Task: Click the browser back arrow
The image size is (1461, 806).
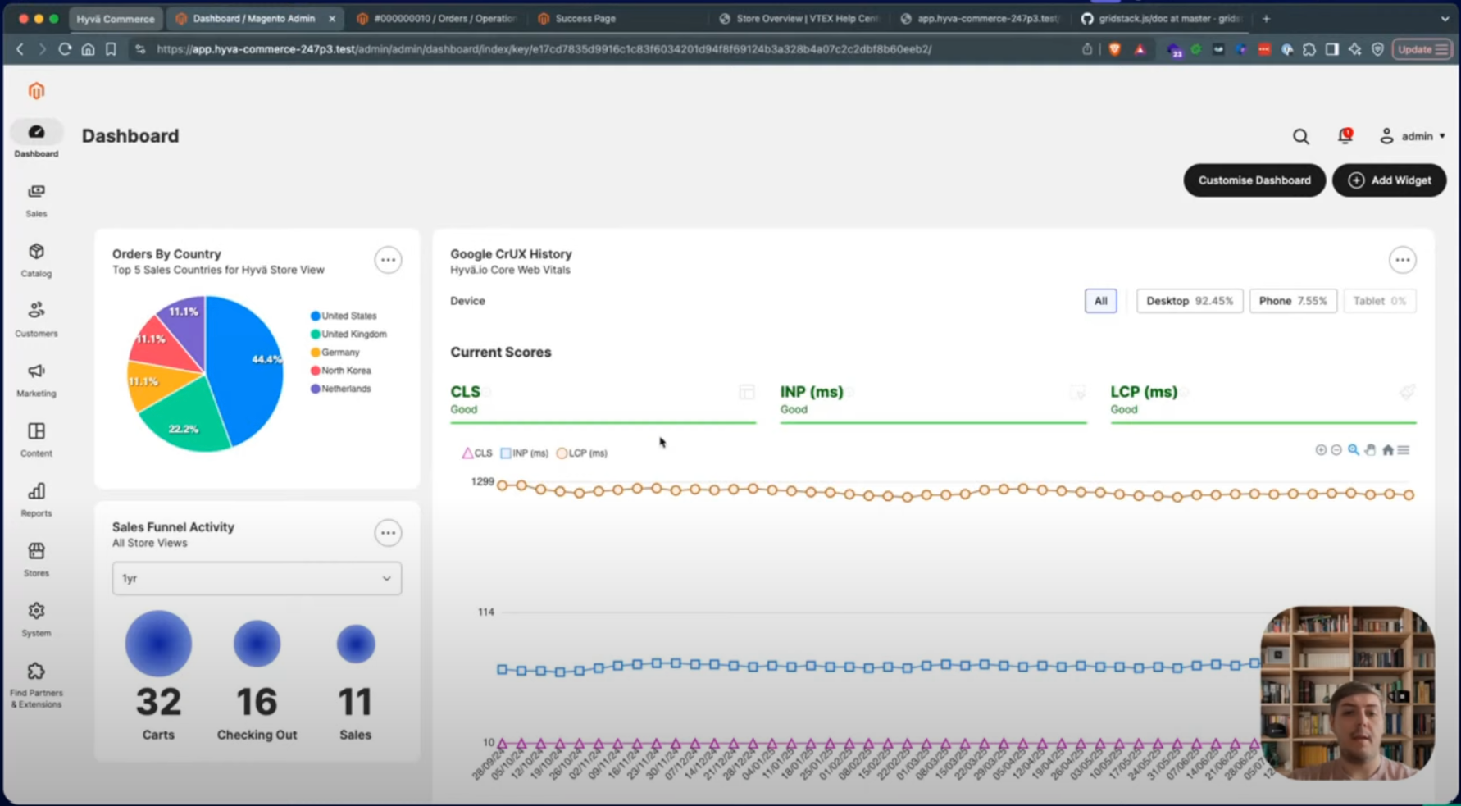Action: pos(20,49)
